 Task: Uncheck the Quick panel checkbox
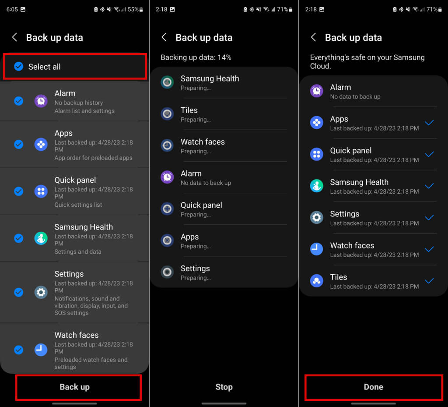point(18,191)
